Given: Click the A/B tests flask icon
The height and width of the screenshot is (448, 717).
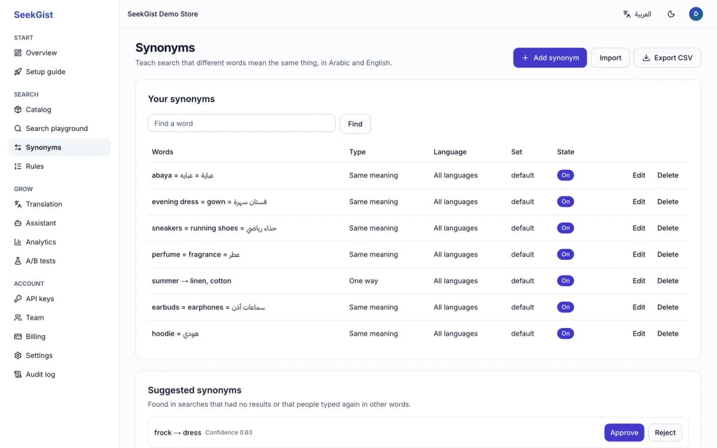Looking at the screenshot, I should [18, 261].
